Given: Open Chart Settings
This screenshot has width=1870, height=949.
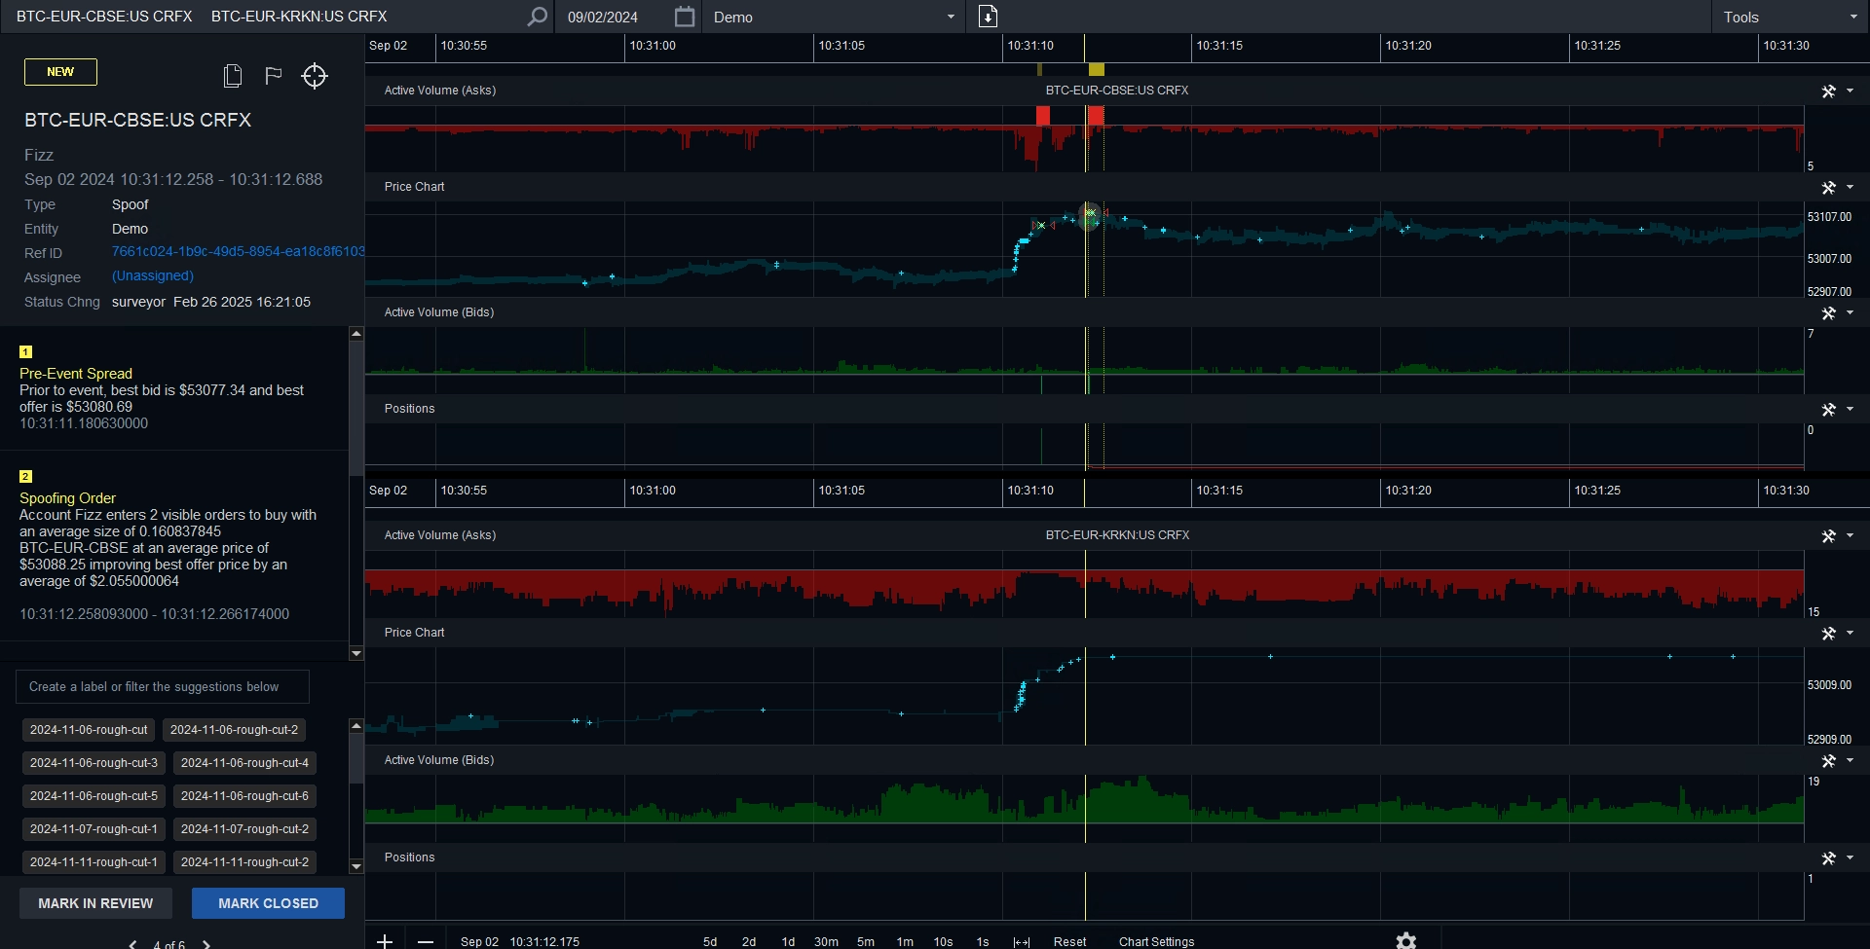Looking at the screenshot, I should pos(1156,941).
